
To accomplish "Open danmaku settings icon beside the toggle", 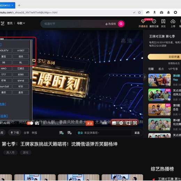I will tap(37, 123).
